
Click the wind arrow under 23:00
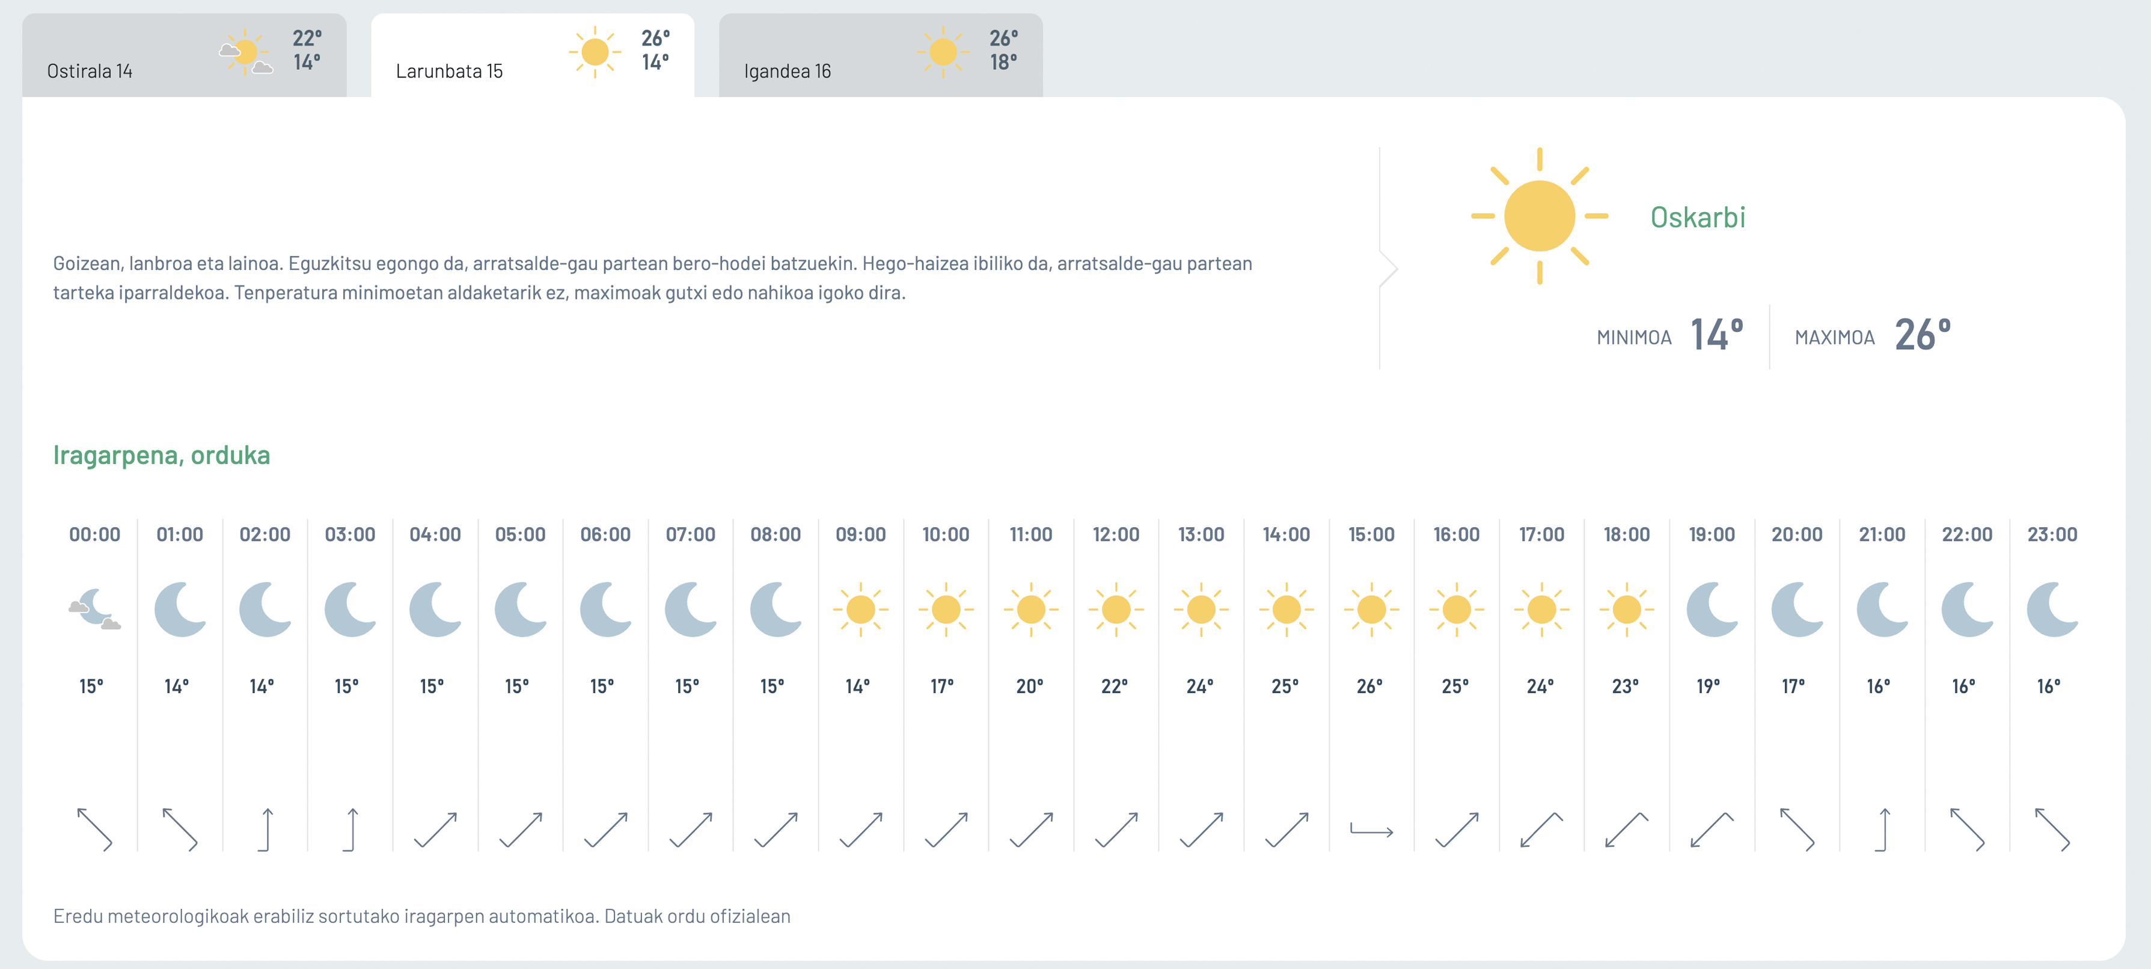point(2052,830)
